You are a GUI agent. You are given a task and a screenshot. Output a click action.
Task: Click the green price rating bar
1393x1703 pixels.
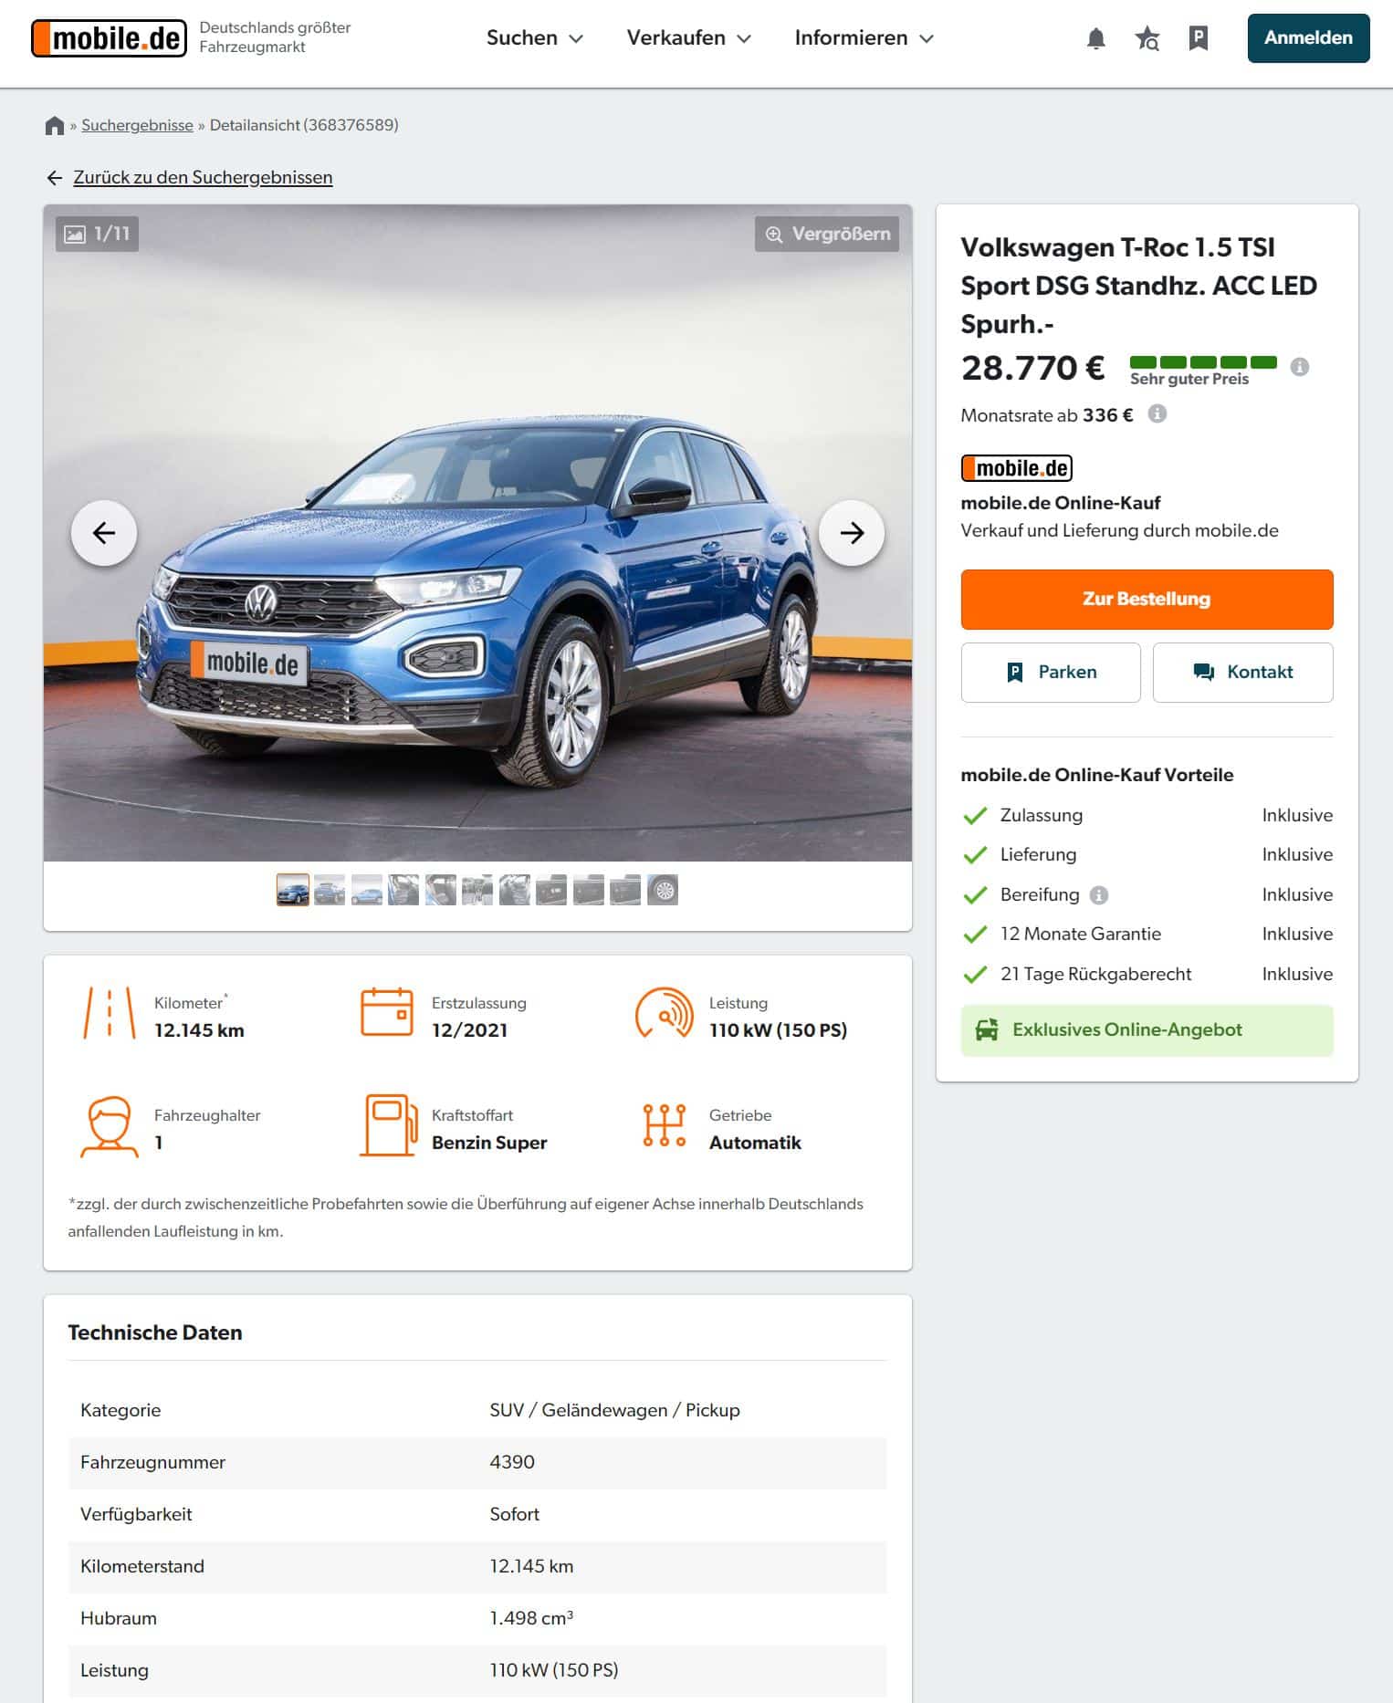[x=1203, y=362]
